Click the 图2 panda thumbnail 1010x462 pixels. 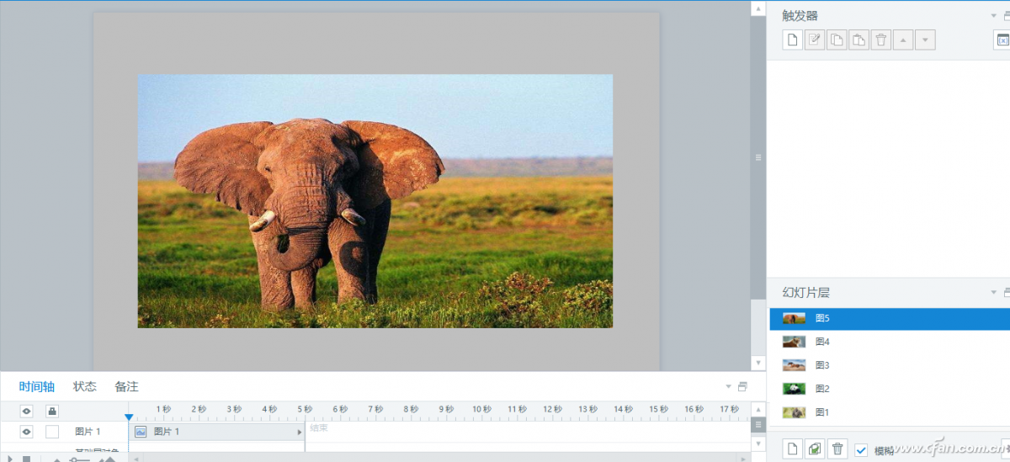coord(794,389)
